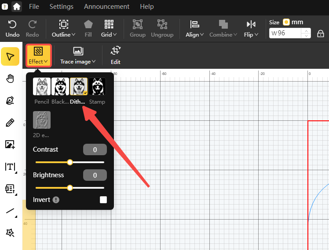Click the Undo icon
This screenshot has width=329, height=250.
point(12,29)
